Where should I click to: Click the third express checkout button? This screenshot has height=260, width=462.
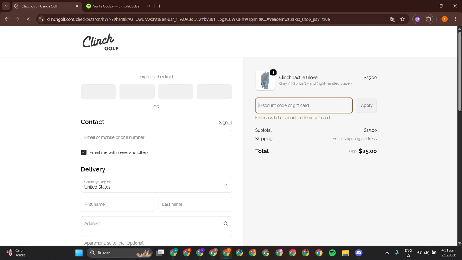176,91
